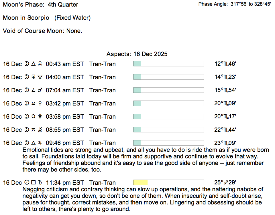Click the strength bar for Moon trine Jupiter

coord(168,143)
